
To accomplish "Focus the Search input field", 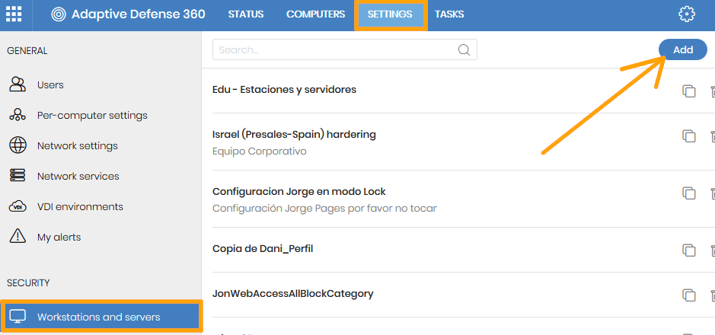I will click(x=345, y=49).
